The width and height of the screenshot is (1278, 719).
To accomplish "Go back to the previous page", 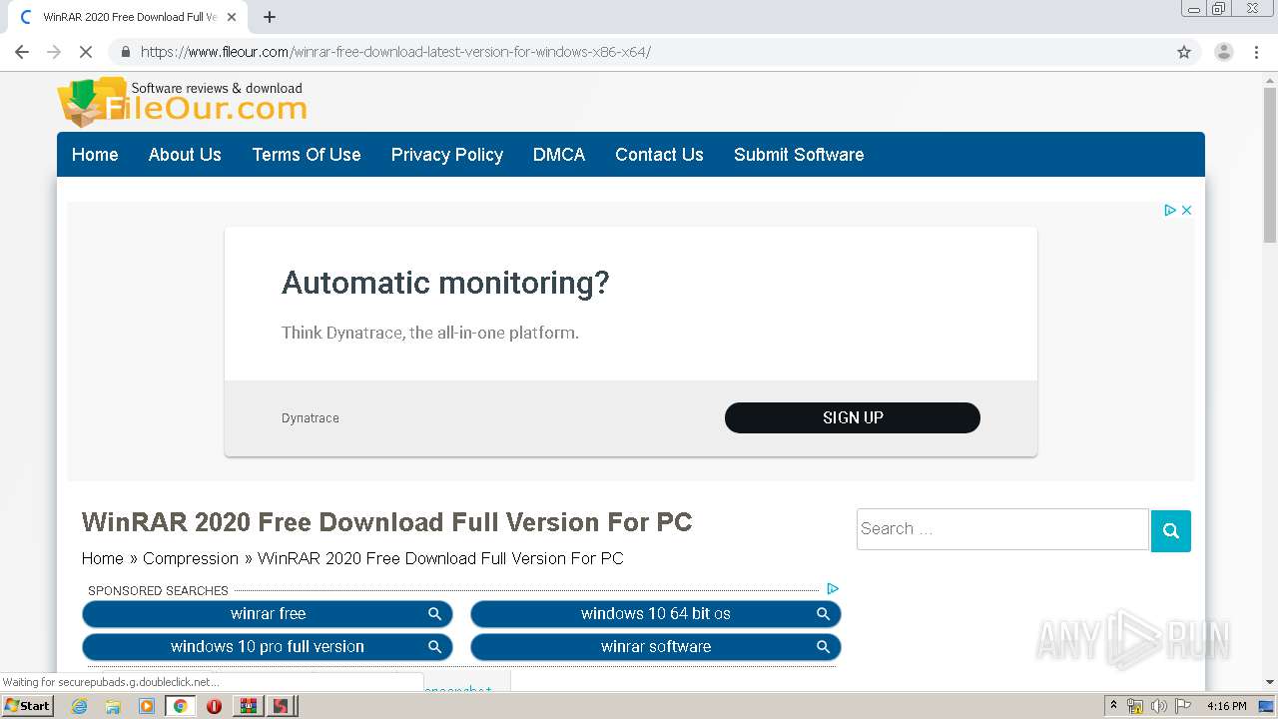I will [22, 52].
